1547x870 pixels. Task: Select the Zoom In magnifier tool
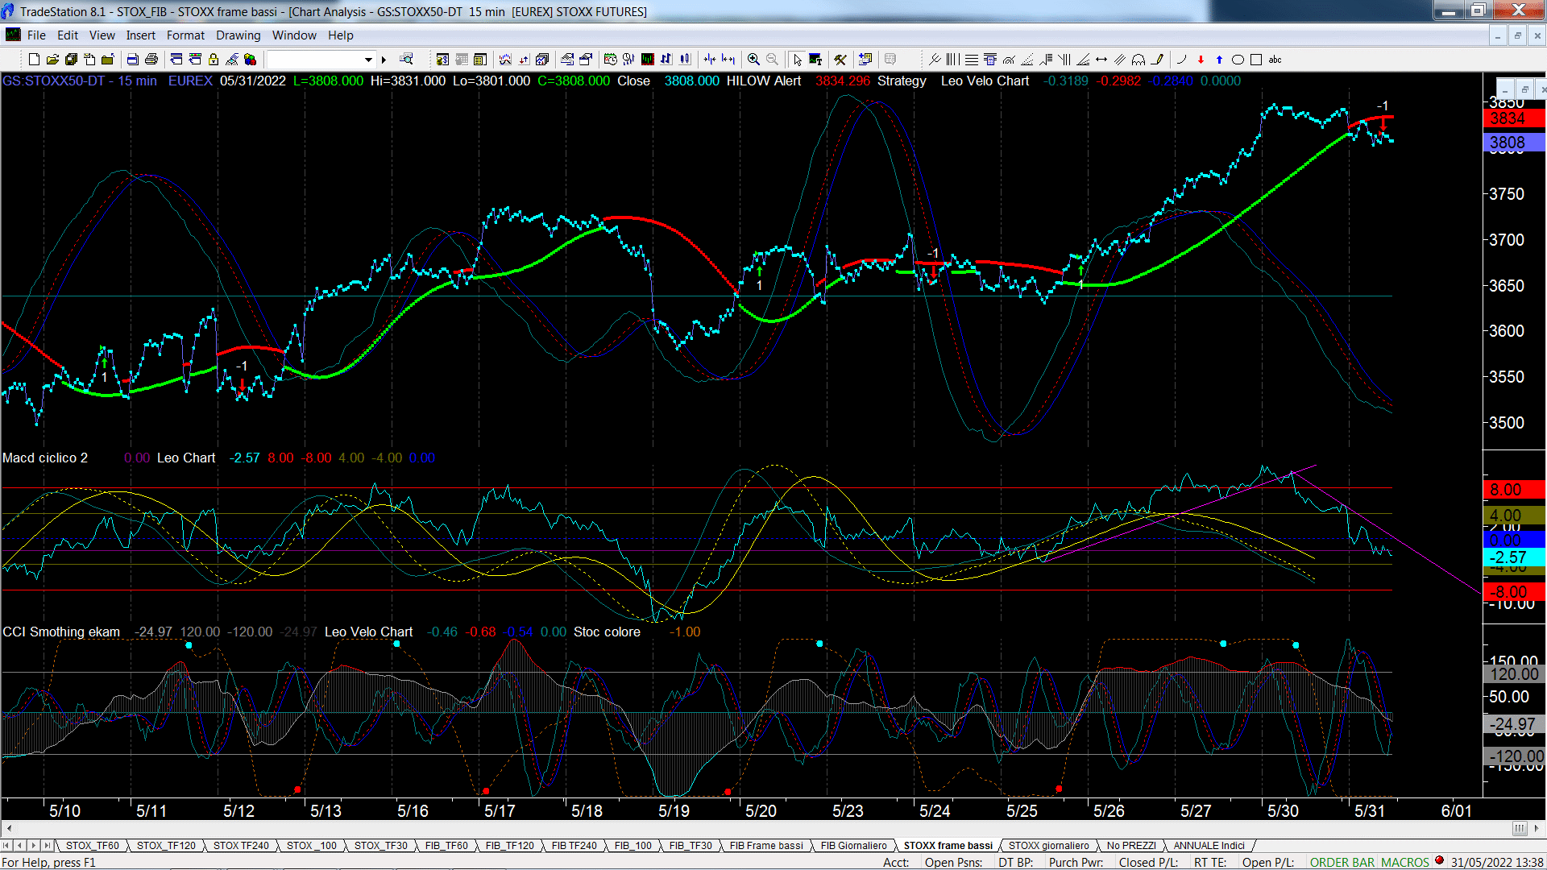753,60
